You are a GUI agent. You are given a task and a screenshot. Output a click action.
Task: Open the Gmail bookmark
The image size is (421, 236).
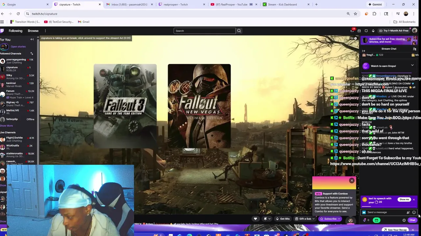pyautogui.click(x=84, y=22)
